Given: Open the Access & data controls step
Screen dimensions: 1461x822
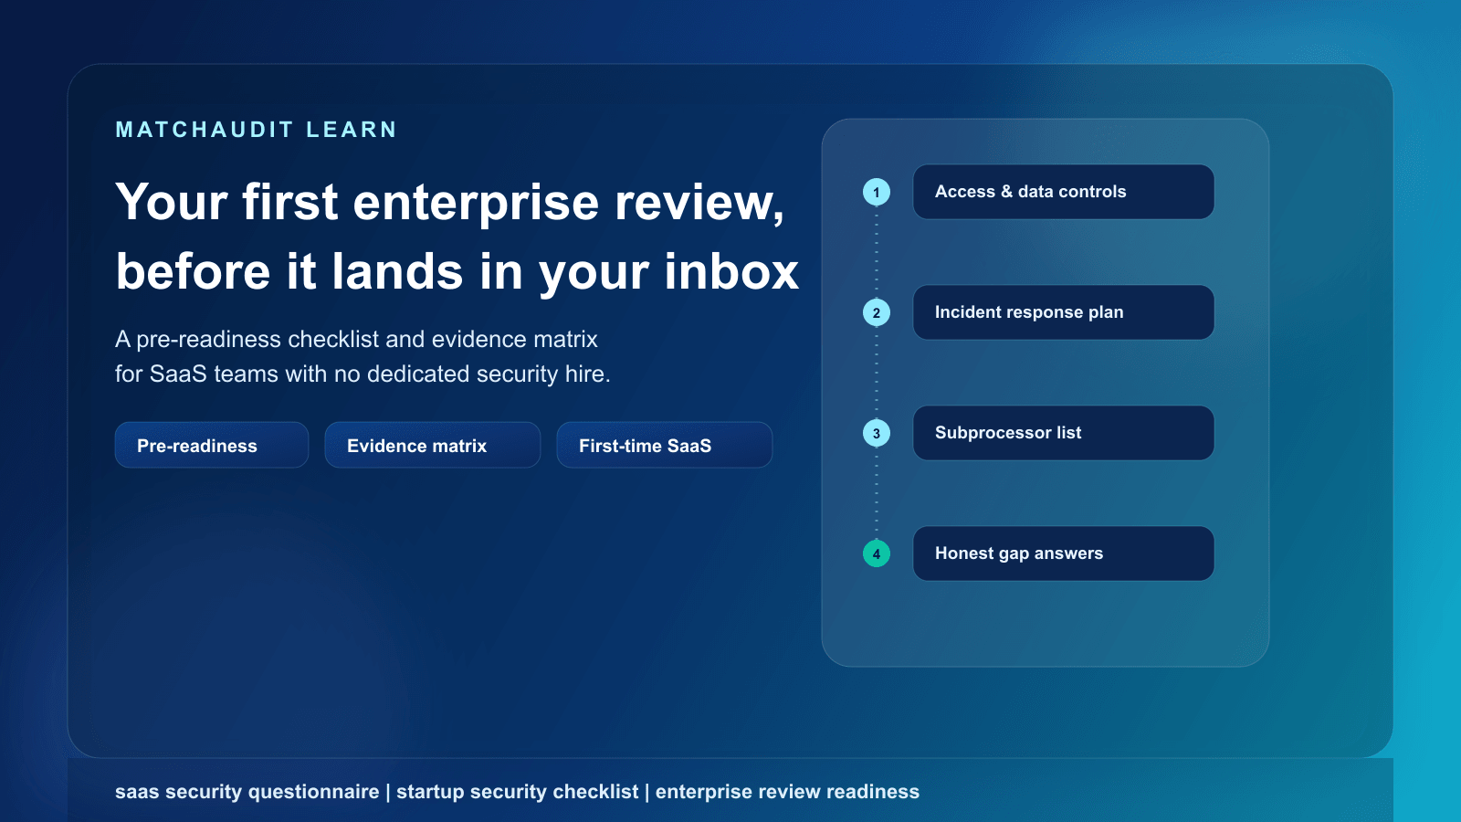Looking at the screenshot, I should [x=1064, y=192].
